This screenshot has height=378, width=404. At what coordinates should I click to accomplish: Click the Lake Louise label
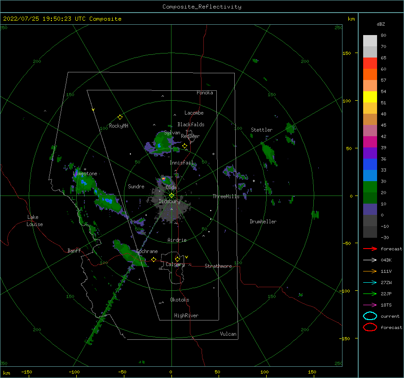[35, 221]
